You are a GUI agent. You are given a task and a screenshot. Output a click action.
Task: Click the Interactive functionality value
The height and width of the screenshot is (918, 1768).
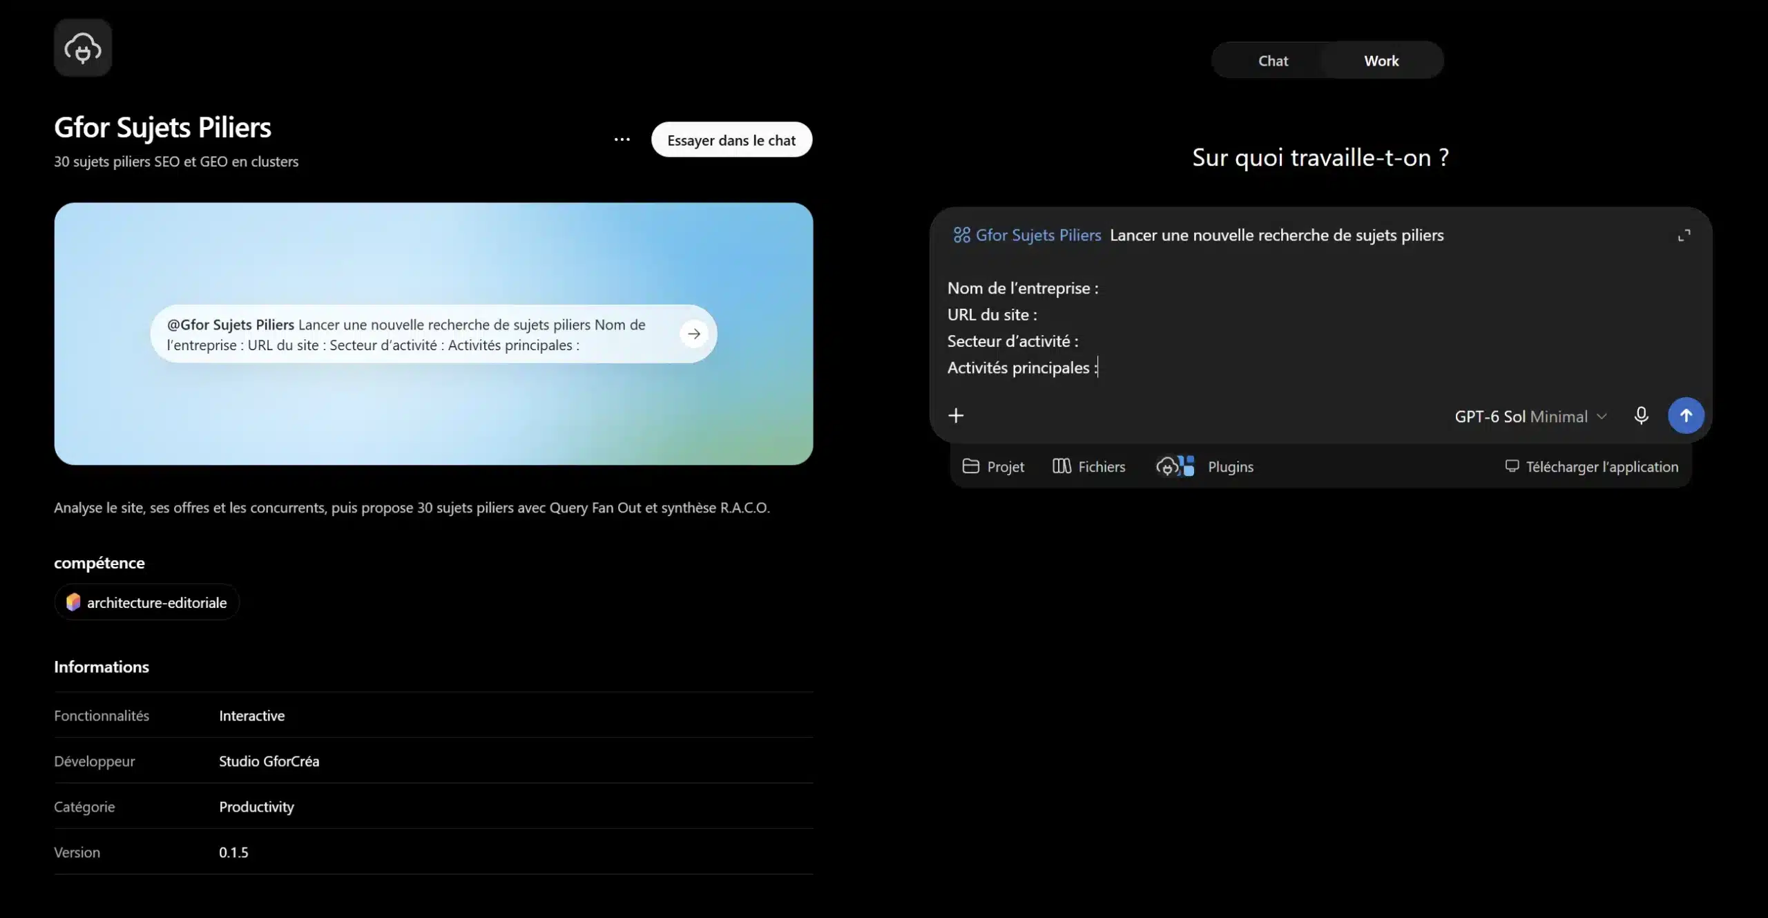pyautogui.click(x=251, y=716)
